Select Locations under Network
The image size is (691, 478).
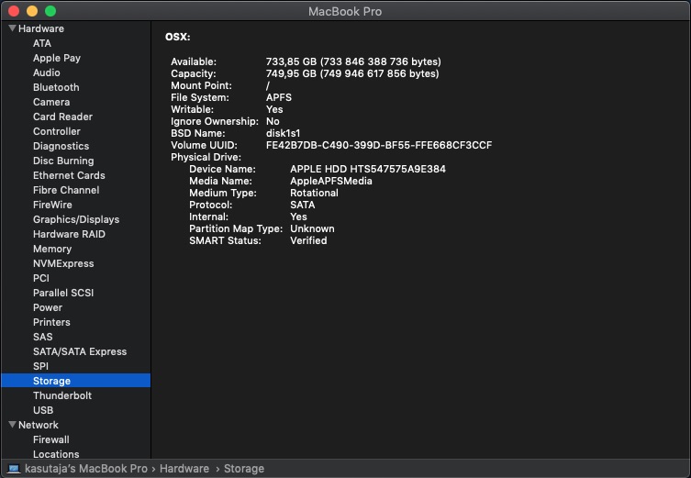(x=56, y=454)
